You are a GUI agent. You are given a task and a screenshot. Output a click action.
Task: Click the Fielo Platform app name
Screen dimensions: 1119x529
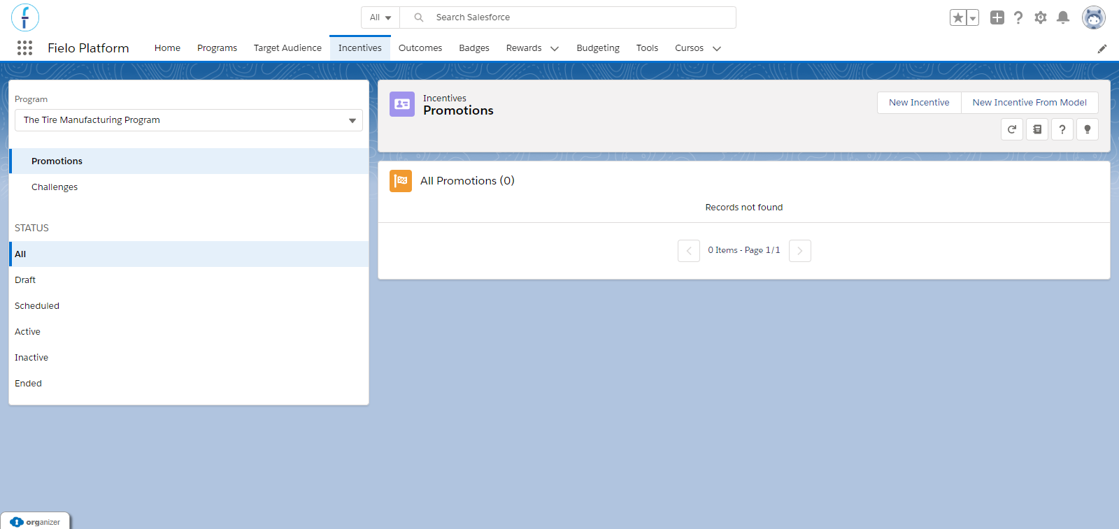88,48
